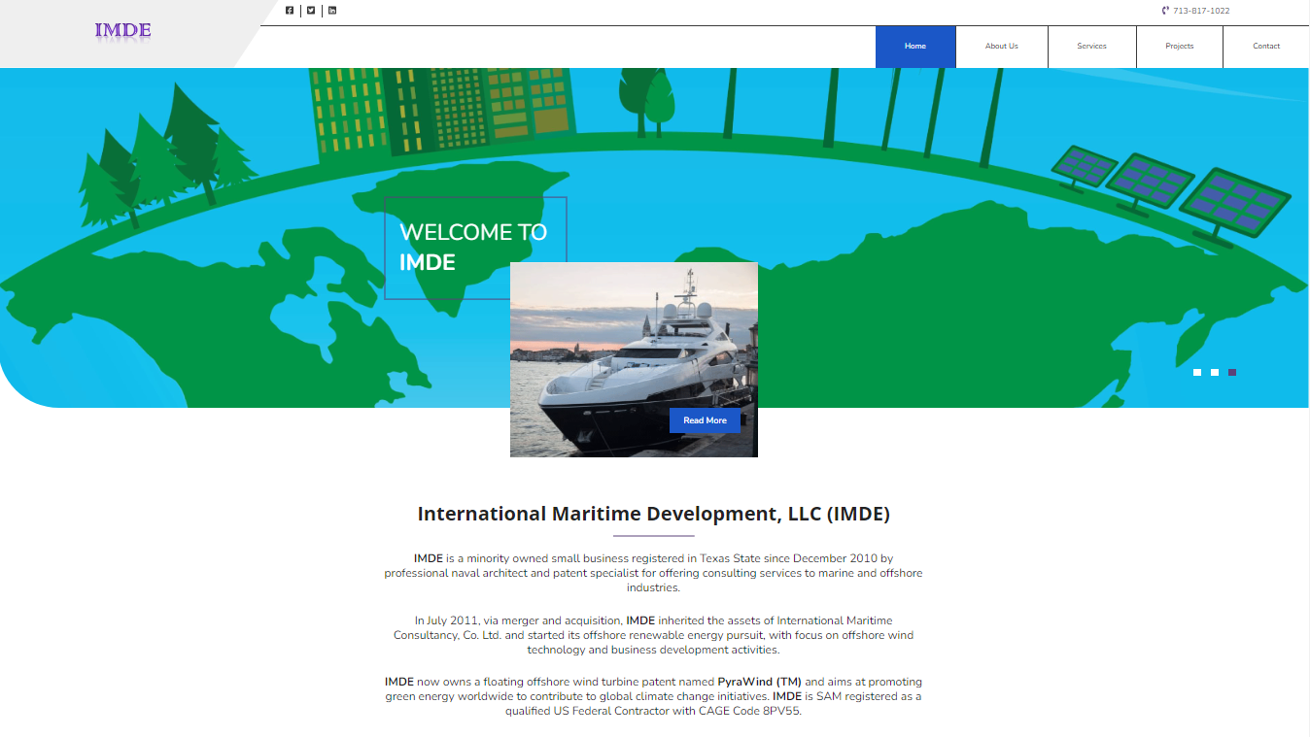Open the Facebook social icon
Viewport: 1310px width, 737px height.
(290, 11)
